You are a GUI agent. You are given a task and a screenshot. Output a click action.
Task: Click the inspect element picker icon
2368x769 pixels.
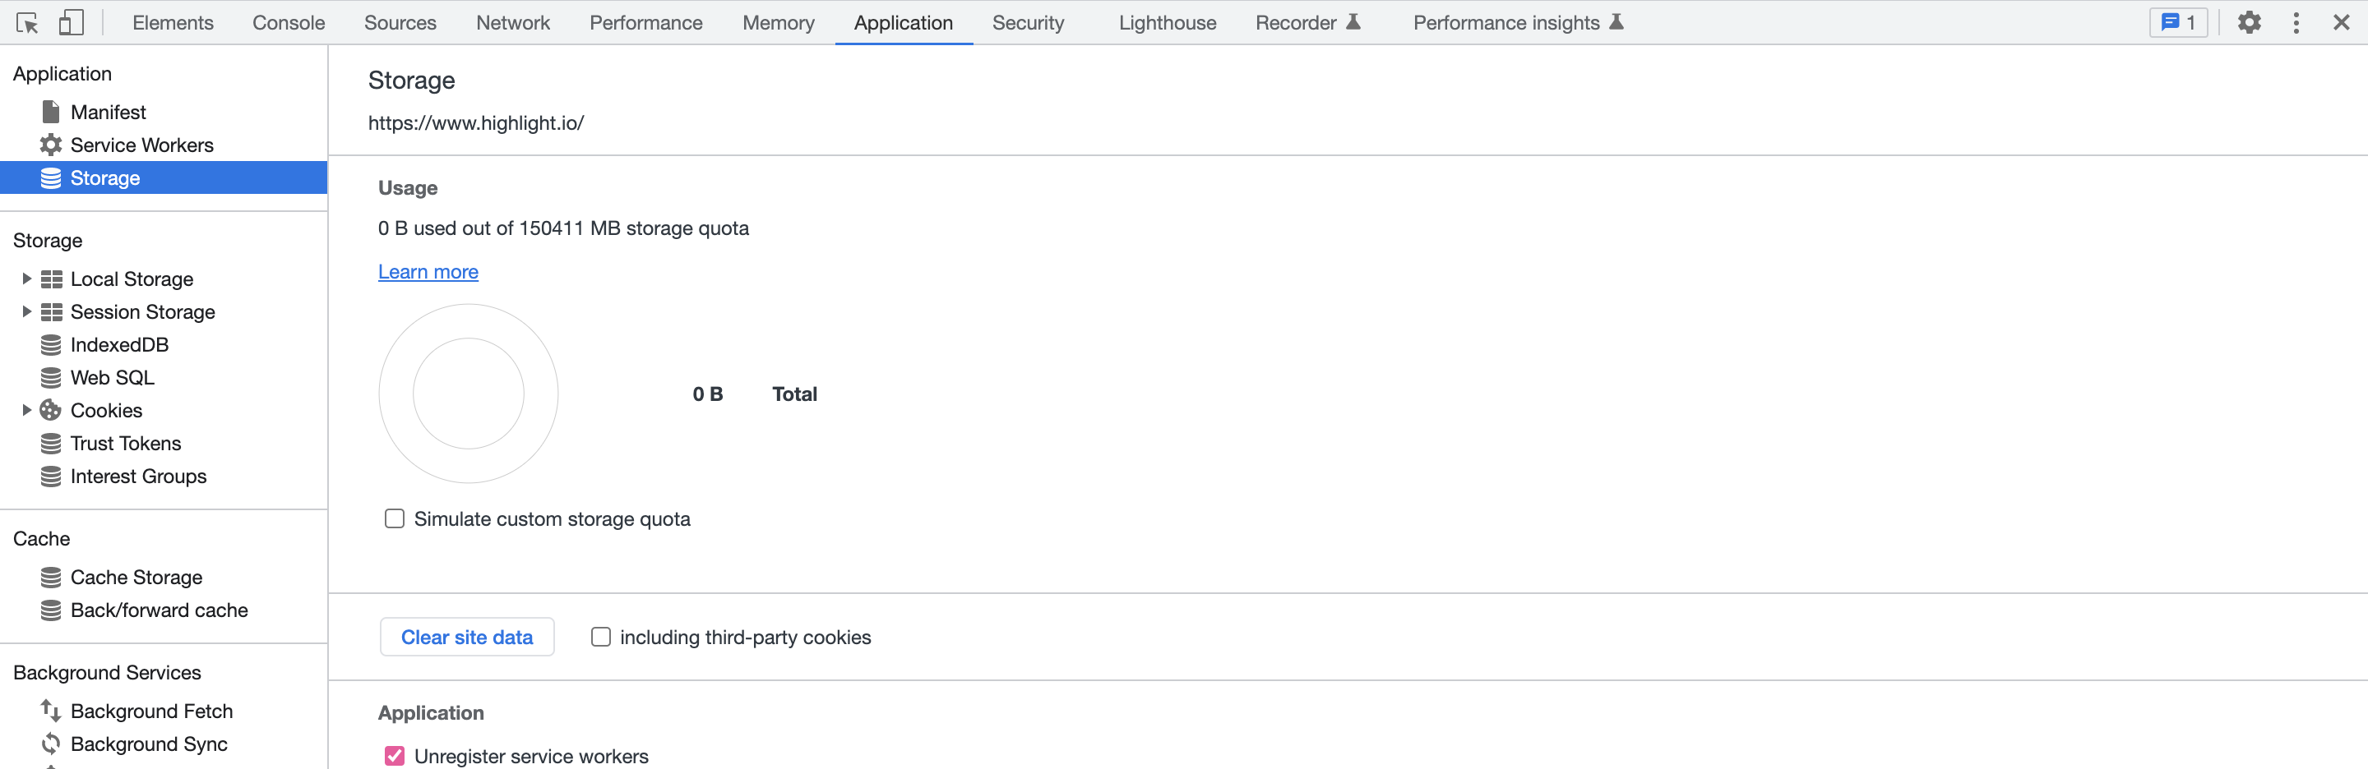coord(26,23)
